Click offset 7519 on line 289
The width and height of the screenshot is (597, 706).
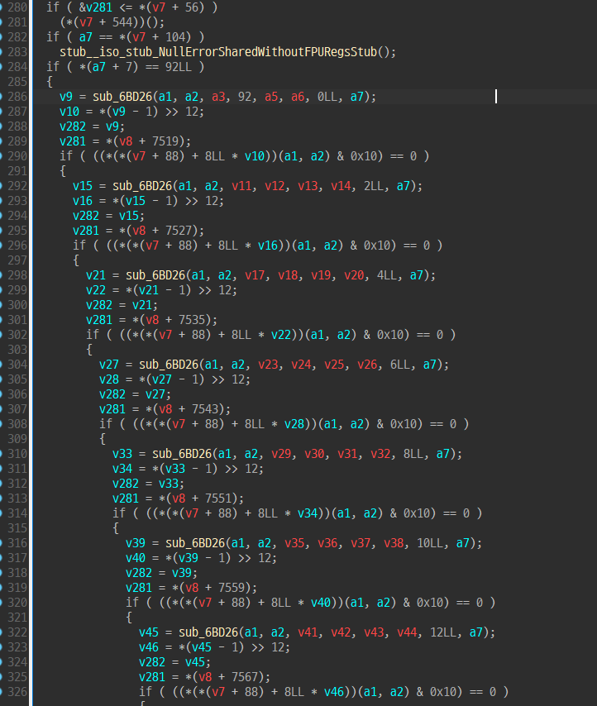165,141
